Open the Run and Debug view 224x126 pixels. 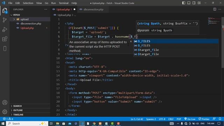(5, 29)
